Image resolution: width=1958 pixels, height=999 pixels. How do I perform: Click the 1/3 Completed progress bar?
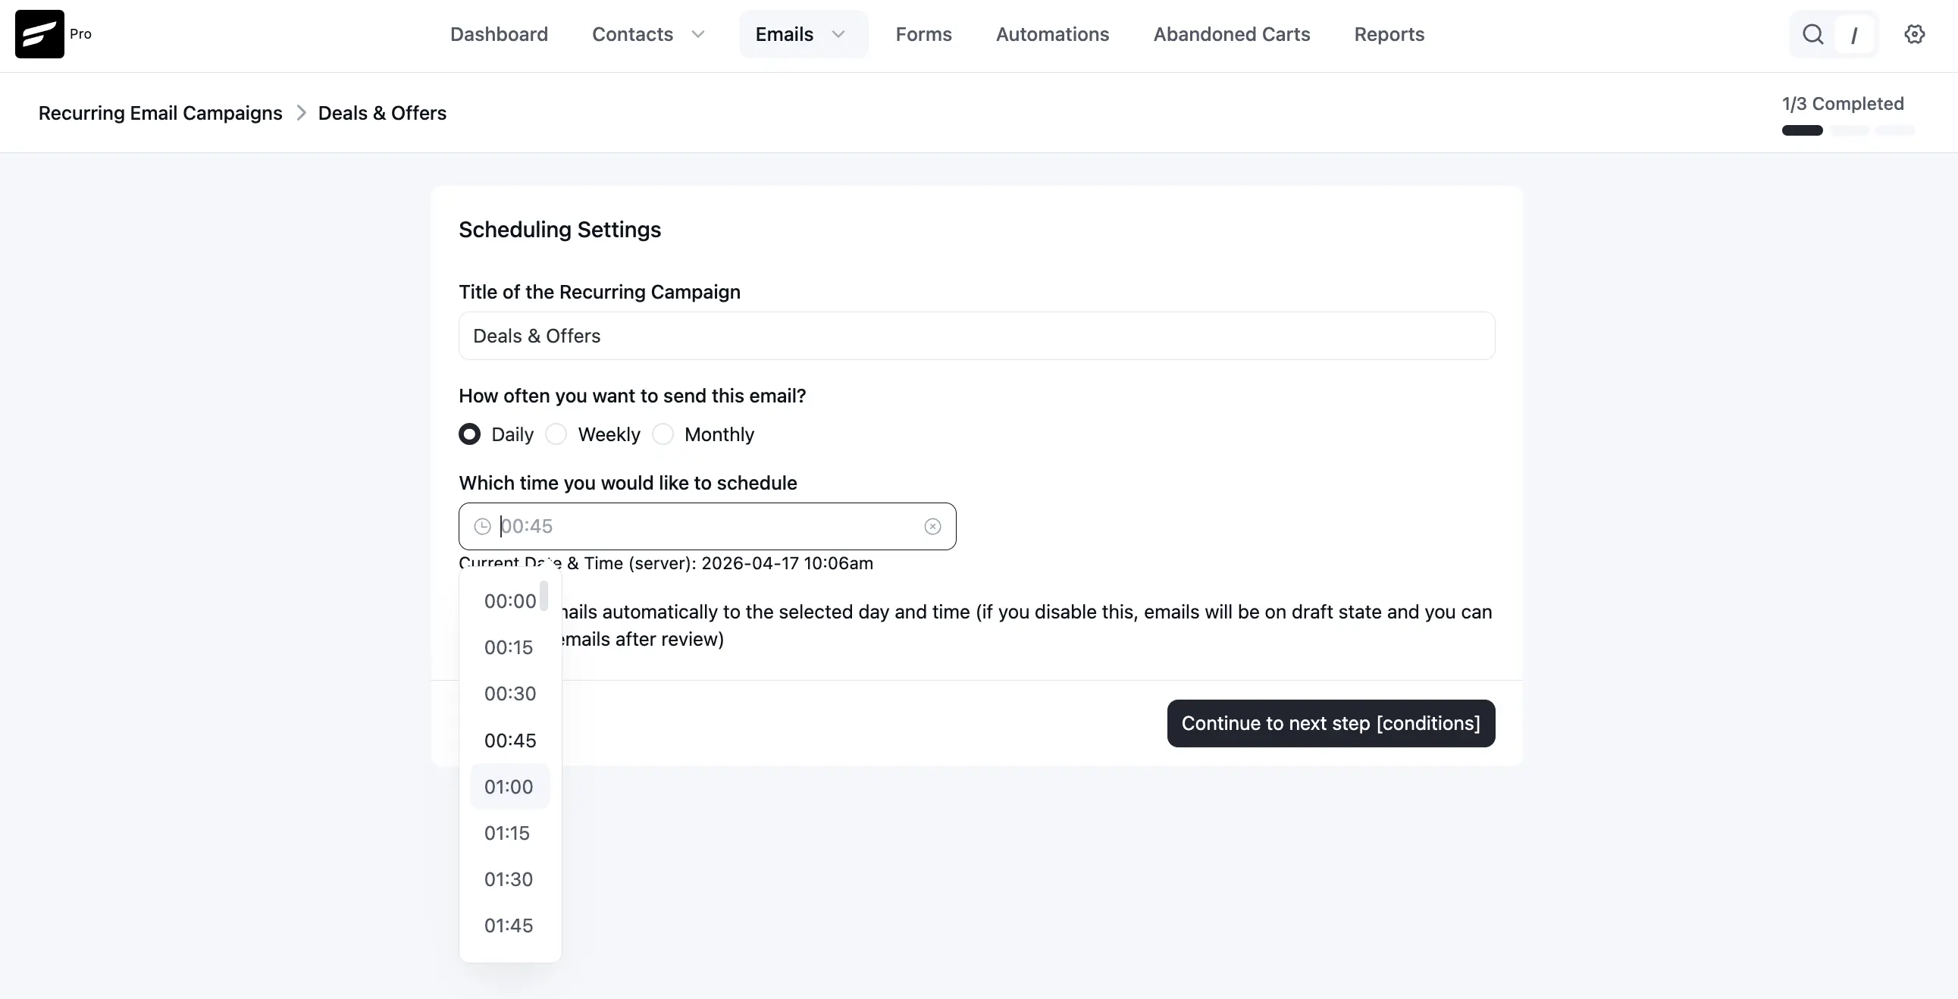pos(1848,130)
